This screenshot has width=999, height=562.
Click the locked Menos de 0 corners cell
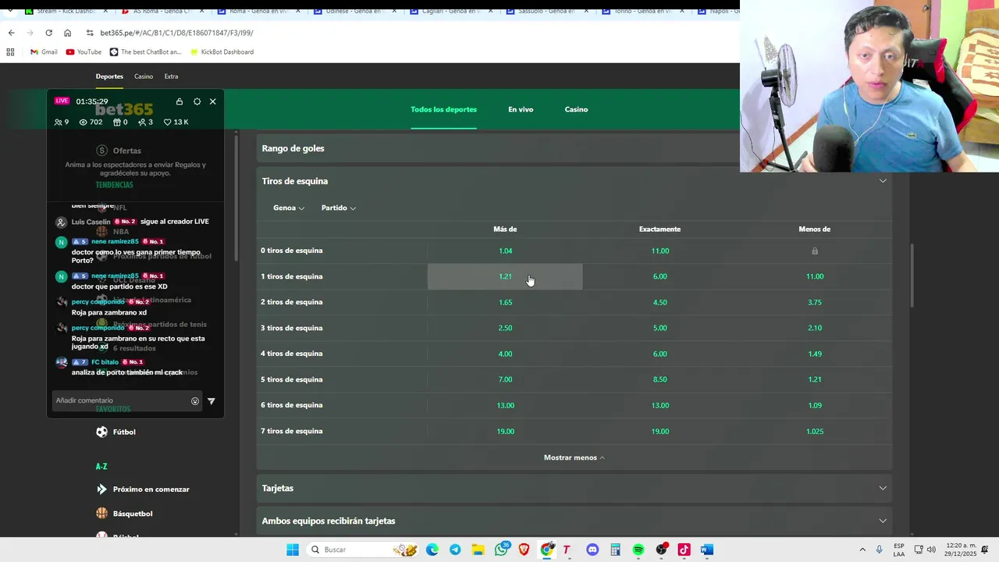click(x=815, y=251)
